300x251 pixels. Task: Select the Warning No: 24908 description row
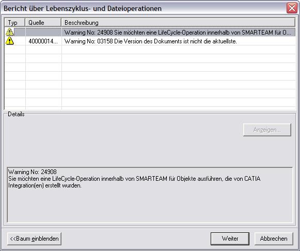178,33
